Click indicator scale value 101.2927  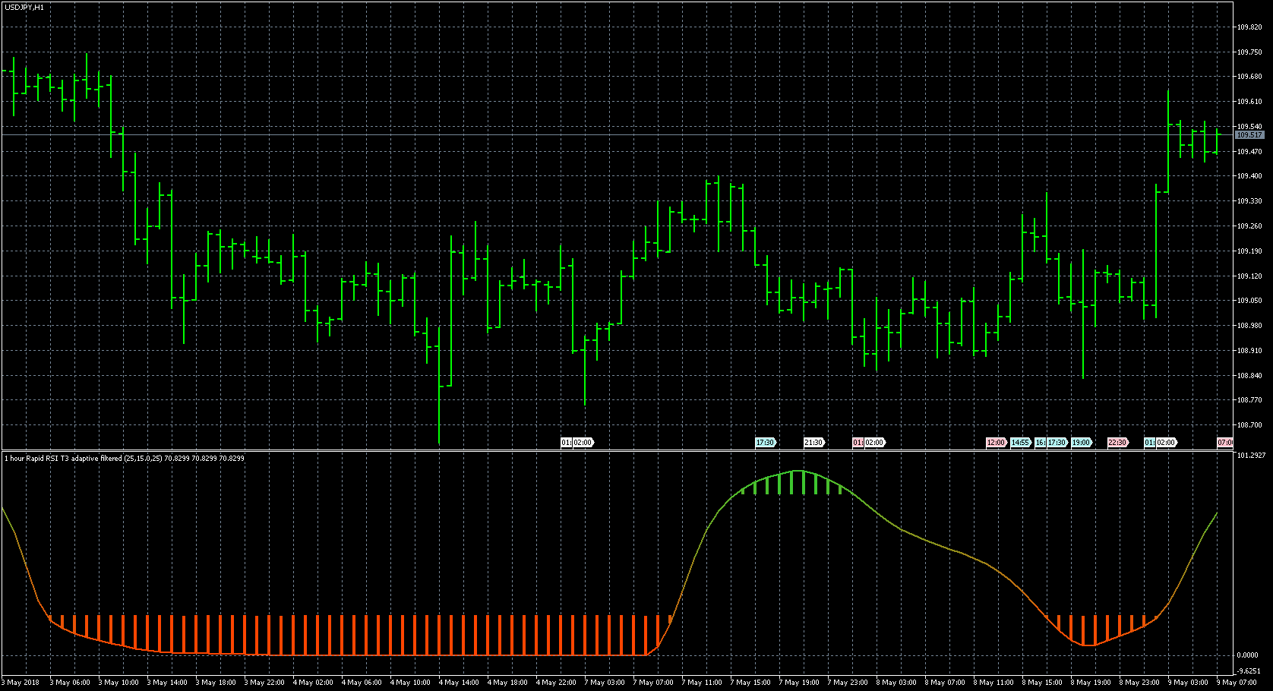click(1251, 456)
